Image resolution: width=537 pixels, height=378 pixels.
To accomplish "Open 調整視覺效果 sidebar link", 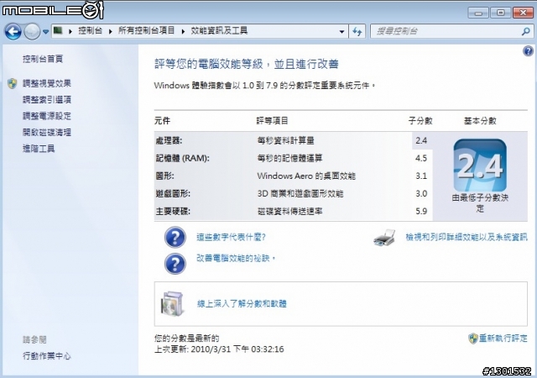I will click(47, 83).
